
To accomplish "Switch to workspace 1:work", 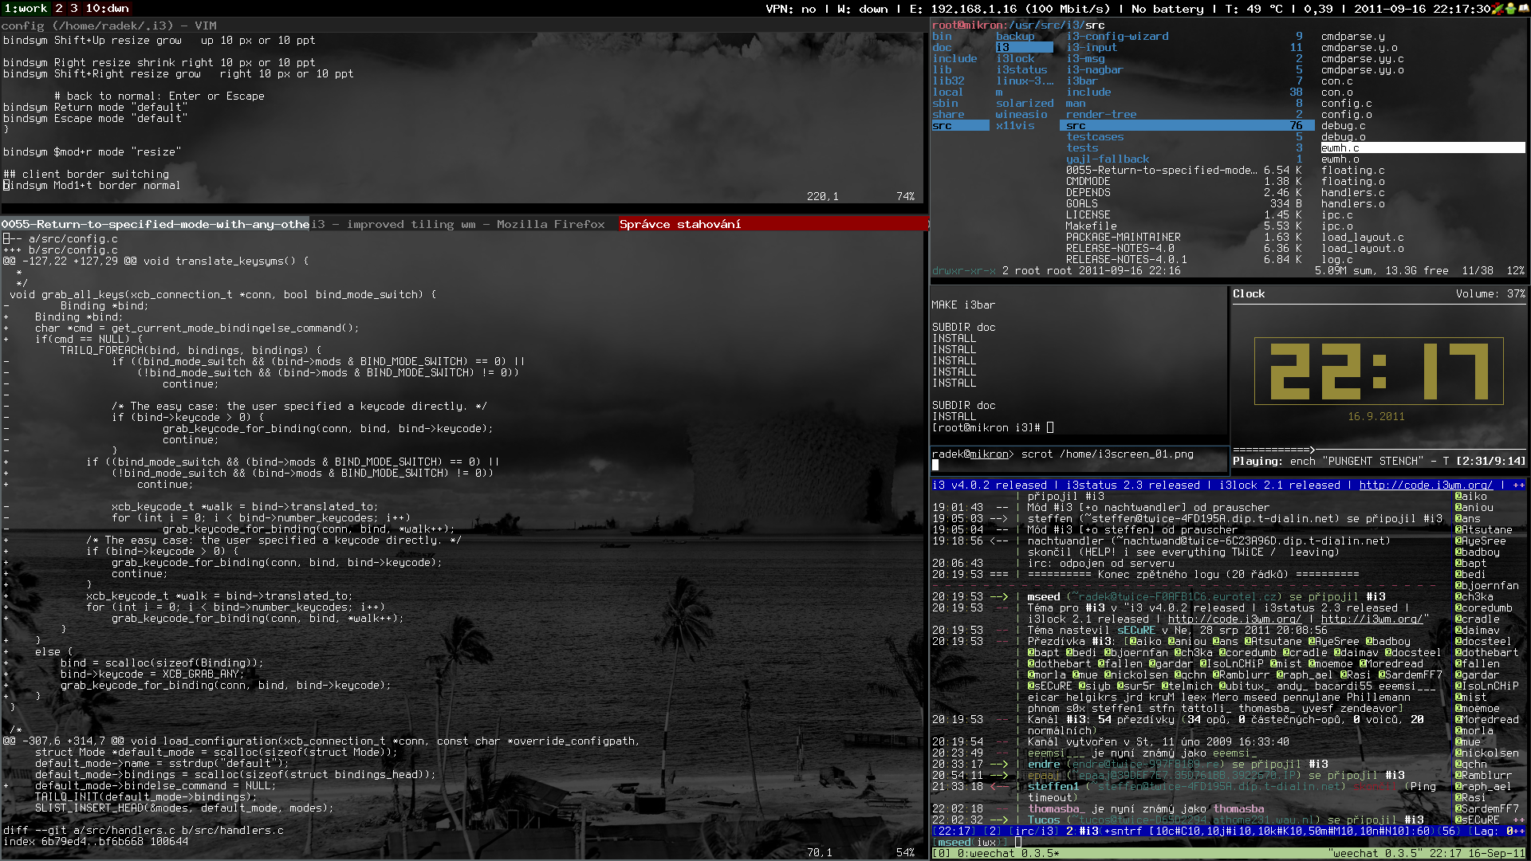I will (26, 8).
